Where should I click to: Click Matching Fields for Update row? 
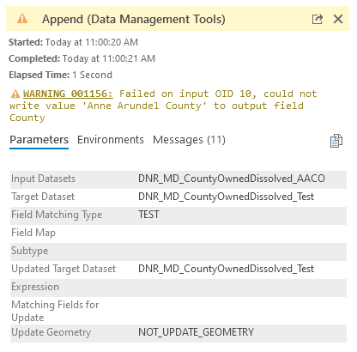click(178, 311)
